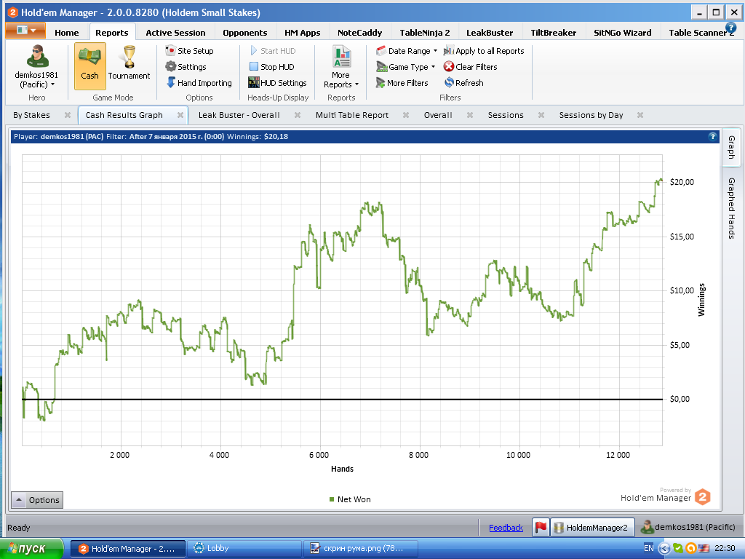Apply filters to all Reports
This screenshot has width=745, height=559.
point(484,51)
